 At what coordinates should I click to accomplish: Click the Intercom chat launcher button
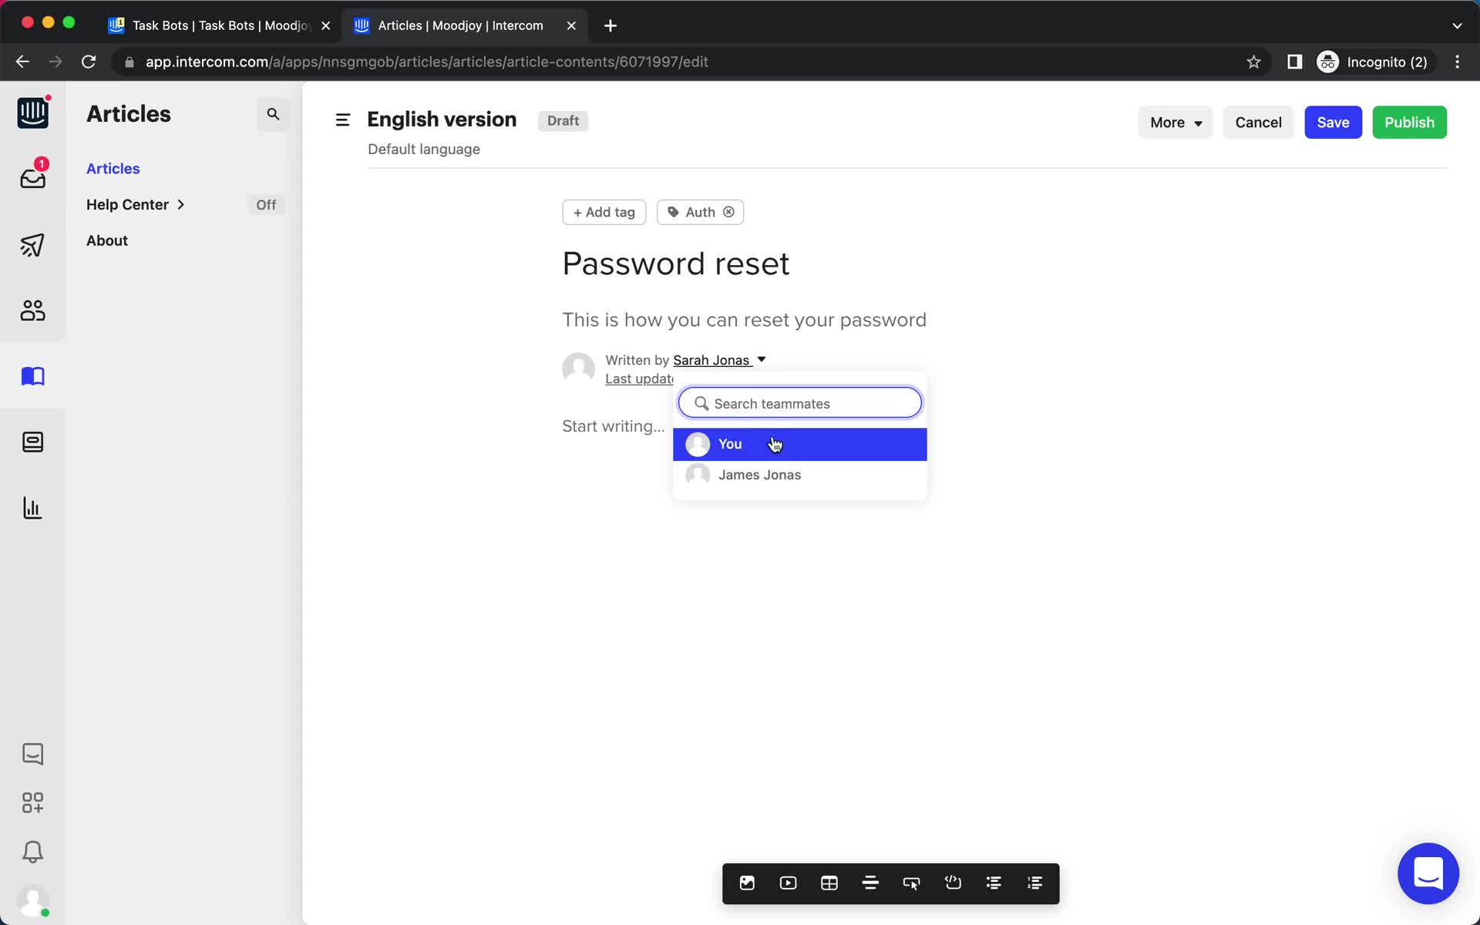1428,874
